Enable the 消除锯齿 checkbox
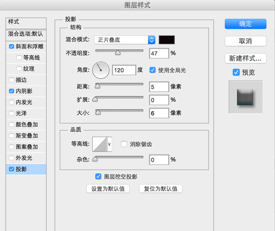The image size is (275, 231). 124,144
